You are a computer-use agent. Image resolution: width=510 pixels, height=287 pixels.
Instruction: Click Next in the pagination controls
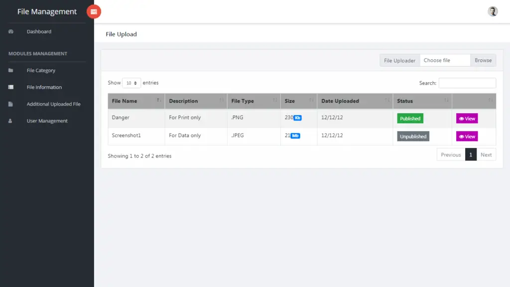coord(487,154)
